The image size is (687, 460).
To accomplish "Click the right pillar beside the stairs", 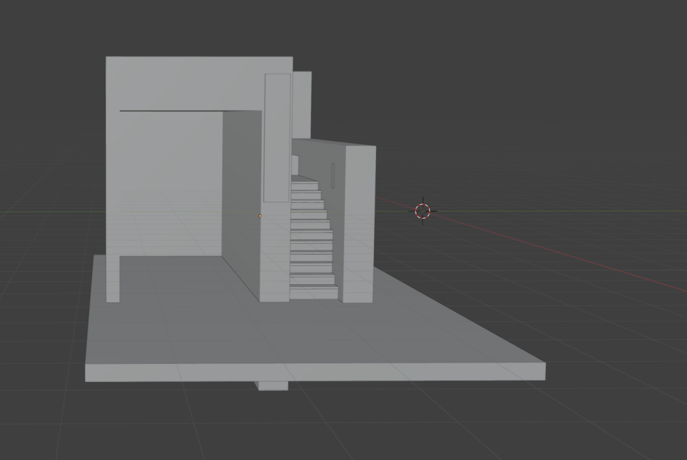I will pos(359,224).
